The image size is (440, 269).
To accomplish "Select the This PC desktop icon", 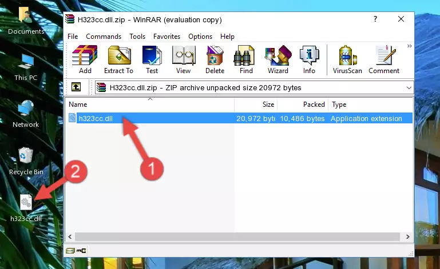I will (x=26, y=68).
